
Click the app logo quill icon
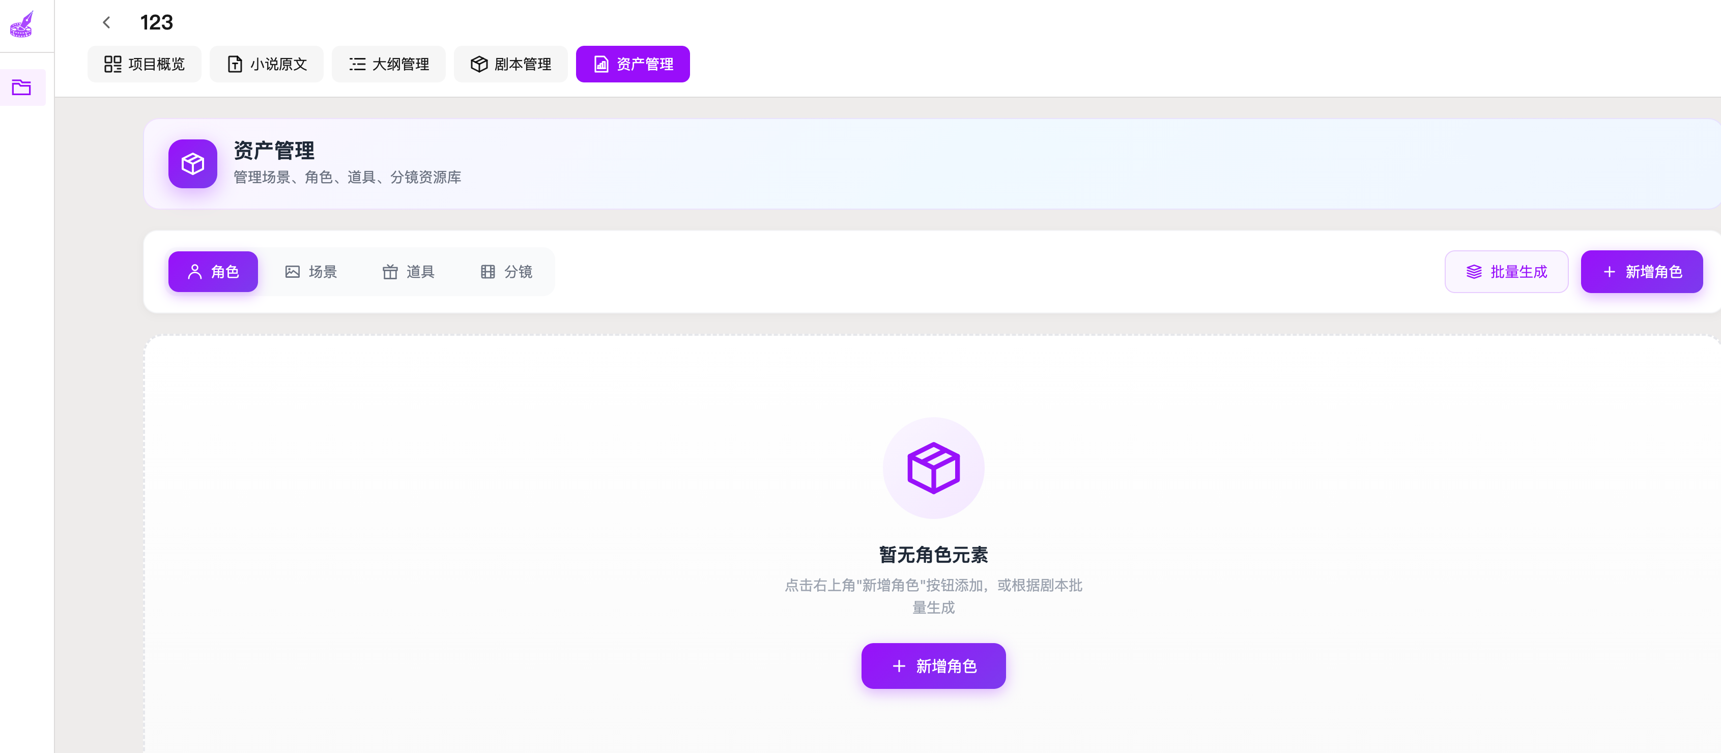pyautogui.click(x=21, y=25)
